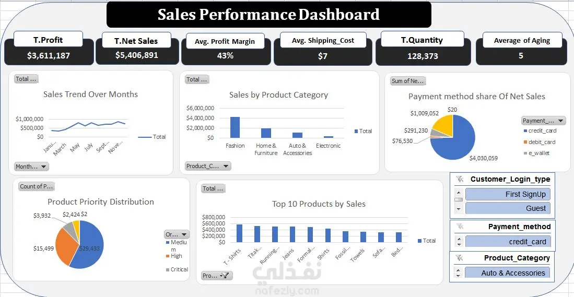Screen dimensions: 574x297
Task: Select Guest in Customer_Login_type slicer
Action: 508,208
